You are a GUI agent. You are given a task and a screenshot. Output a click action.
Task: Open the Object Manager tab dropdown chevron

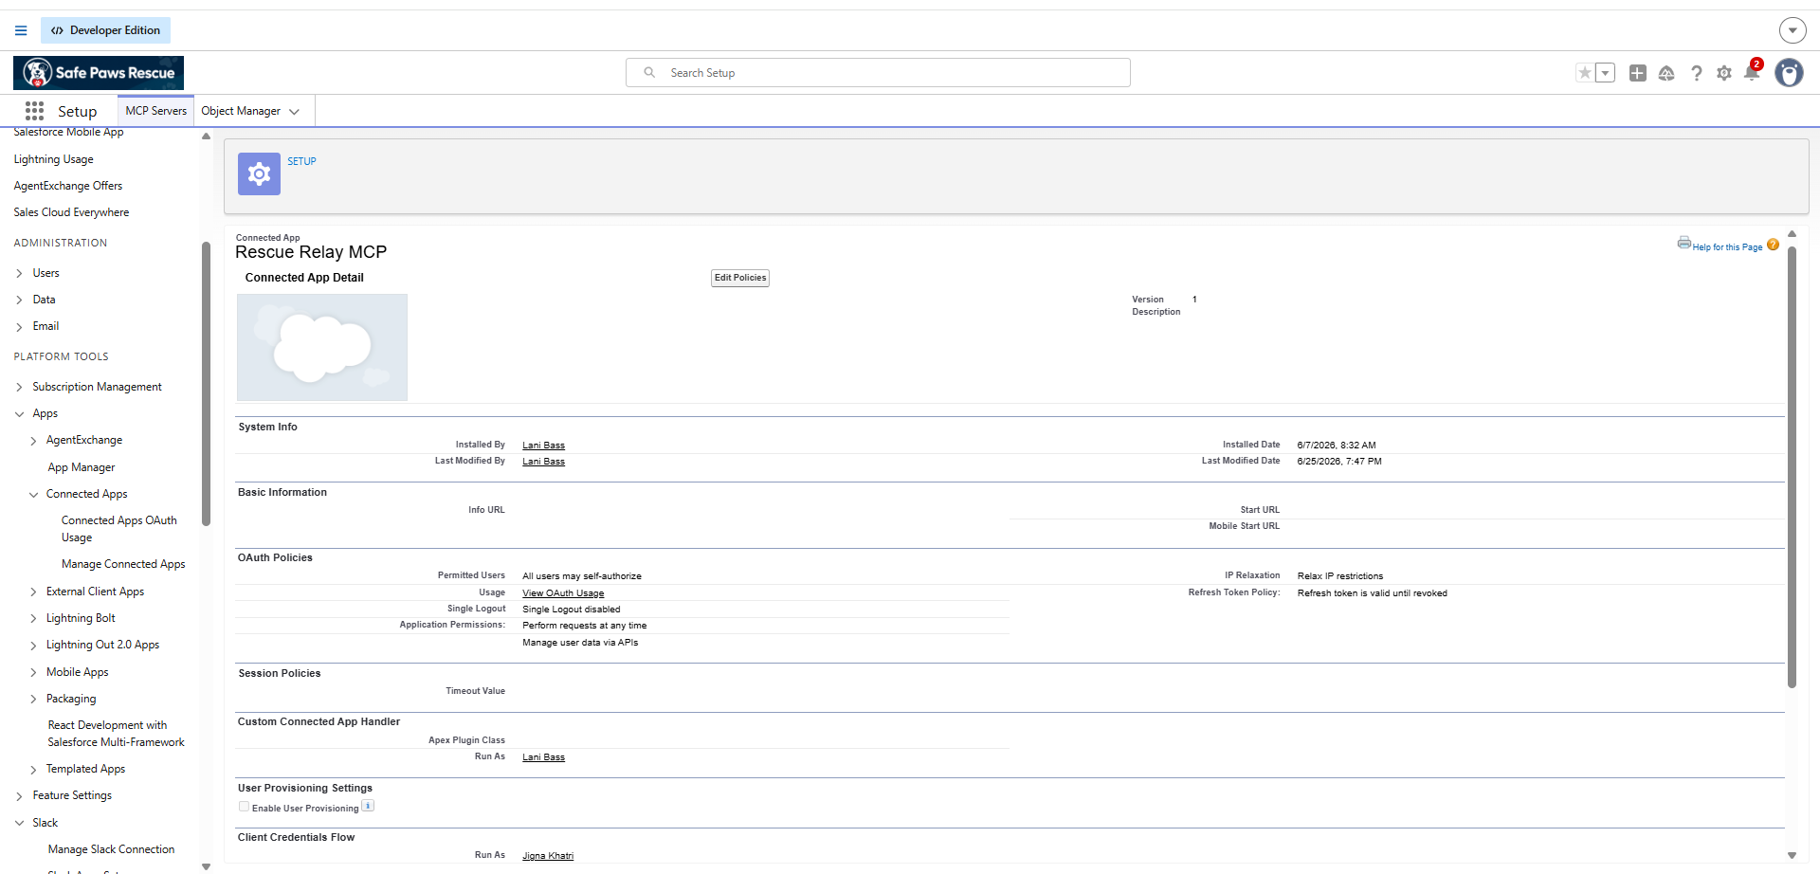(x=294, y=112)
